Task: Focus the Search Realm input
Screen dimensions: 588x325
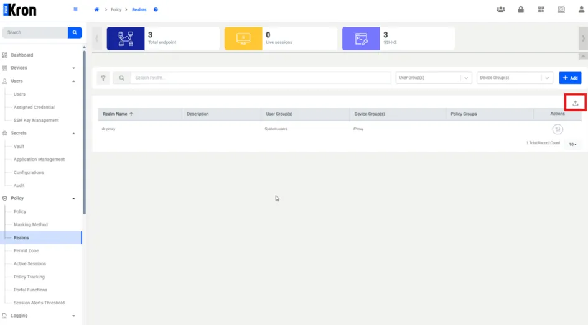Action: (261, 78)
